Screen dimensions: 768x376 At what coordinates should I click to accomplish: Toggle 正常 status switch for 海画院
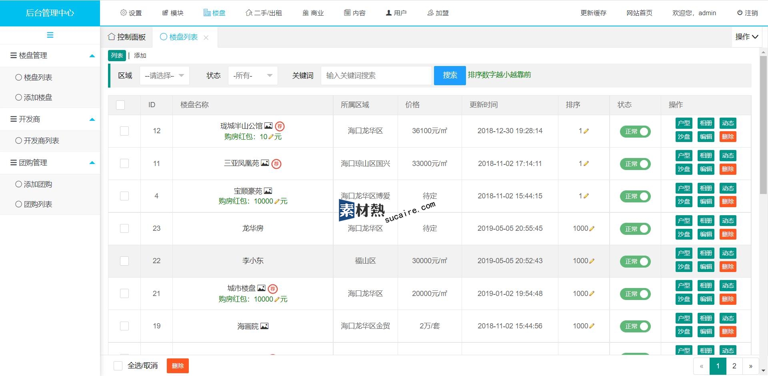pyautogui.click(x=635, y=326)
